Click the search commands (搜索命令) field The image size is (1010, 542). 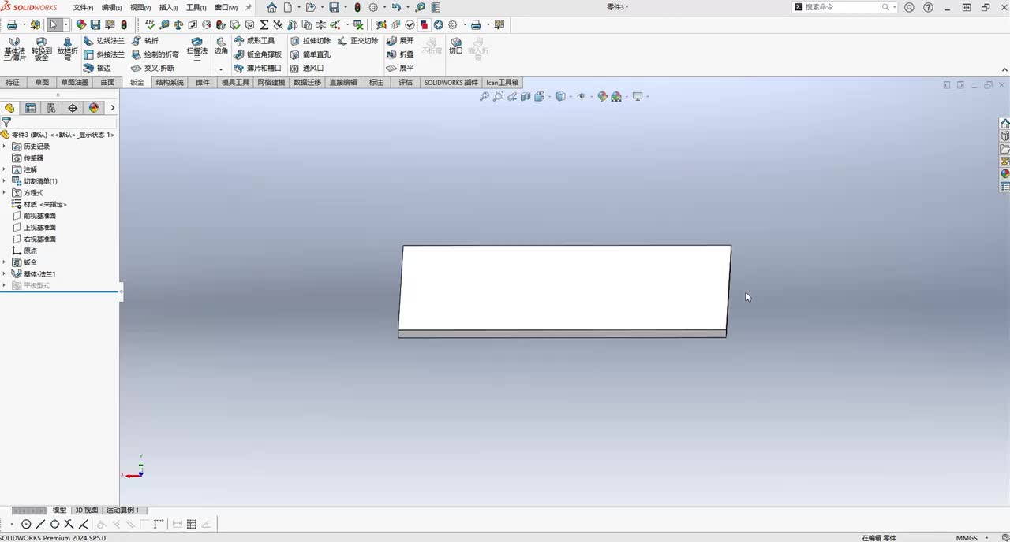(843, 7)
